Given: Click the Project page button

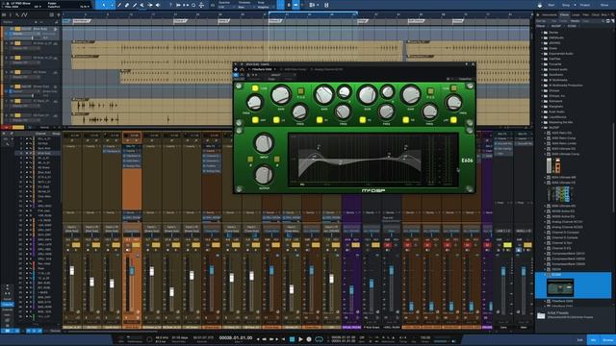Looking at the screenshot, I should [x=585, y=5].
